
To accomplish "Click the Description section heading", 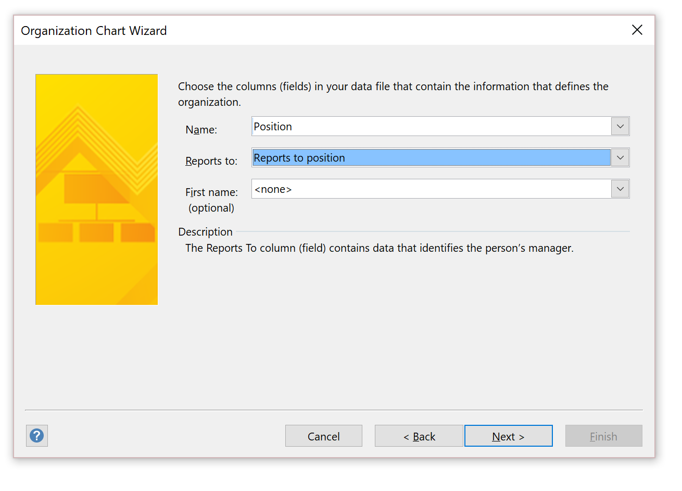I will click(206, 232).
